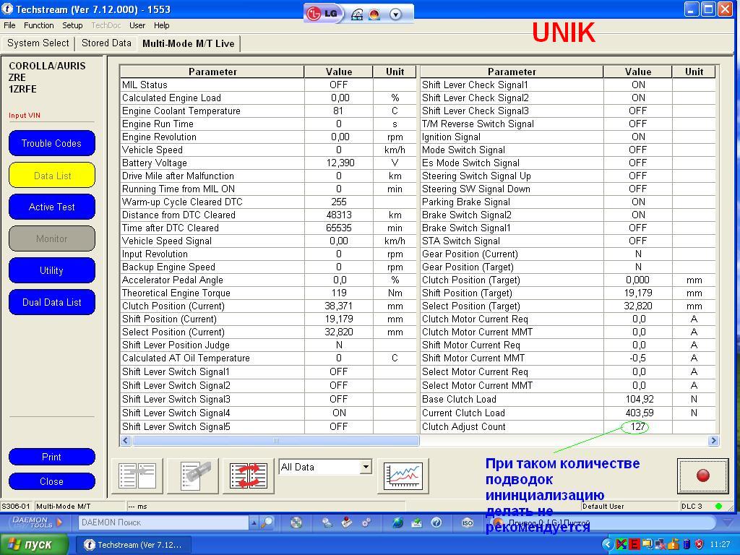This screenshot has width=740, height=555.
Task: Open the line graph view icon
Action: pos(403,476)
